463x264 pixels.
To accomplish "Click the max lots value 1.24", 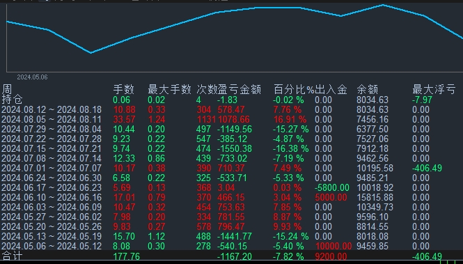I will pyautogui.click(x=156, y=120).
